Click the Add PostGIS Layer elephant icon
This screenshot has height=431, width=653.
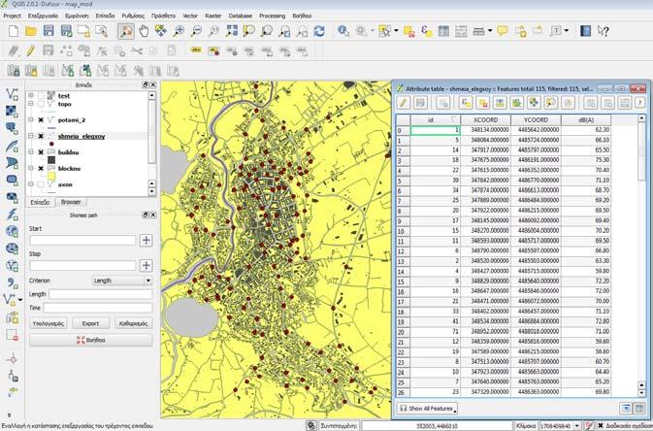click(12, 128)
